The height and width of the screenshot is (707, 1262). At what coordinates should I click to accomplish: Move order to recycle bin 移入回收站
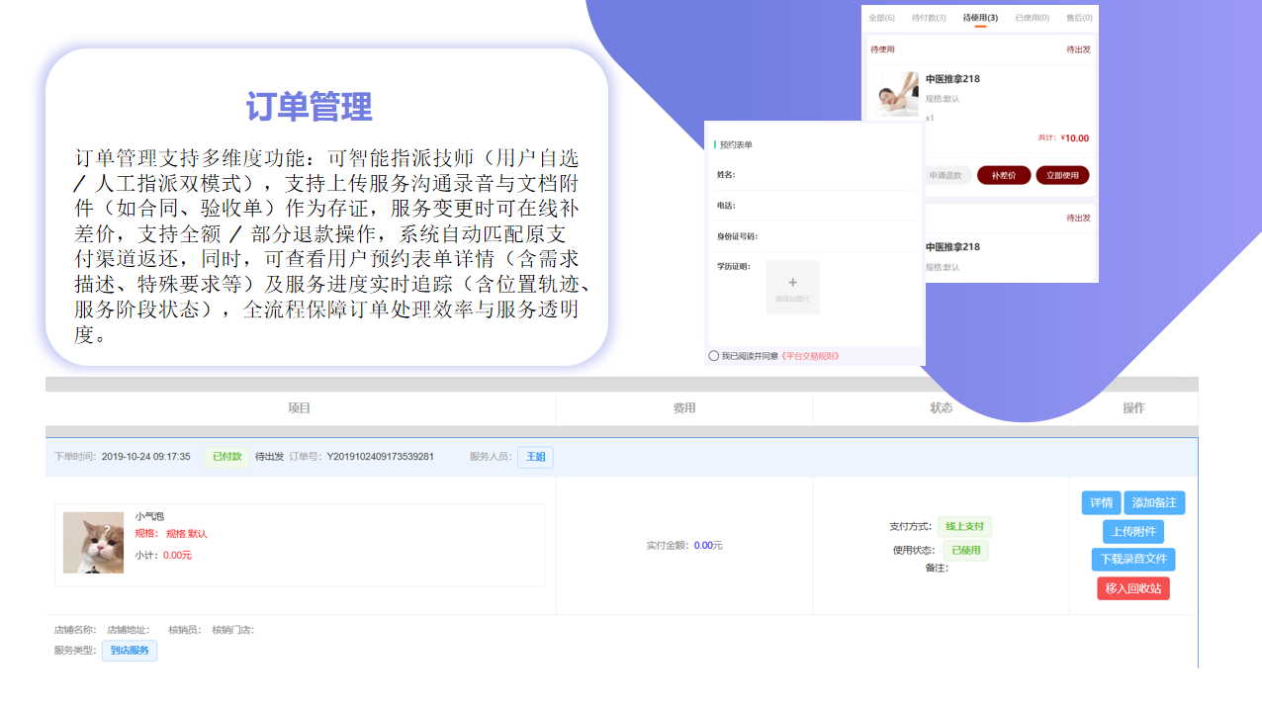[1133, 588]
